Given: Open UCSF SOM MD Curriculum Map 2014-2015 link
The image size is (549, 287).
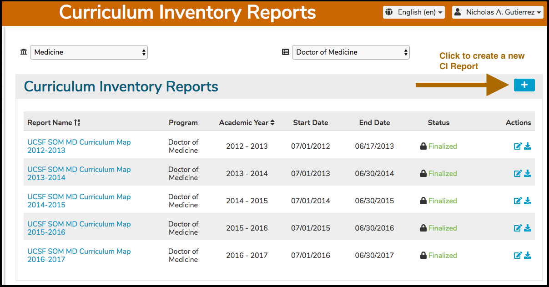Looking at the screenshot, I should (x=79, y=201).
